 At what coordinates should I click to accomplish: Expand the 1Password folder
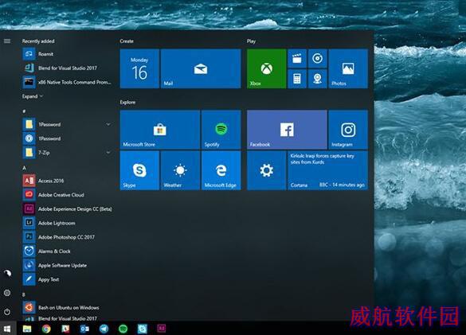108,124
